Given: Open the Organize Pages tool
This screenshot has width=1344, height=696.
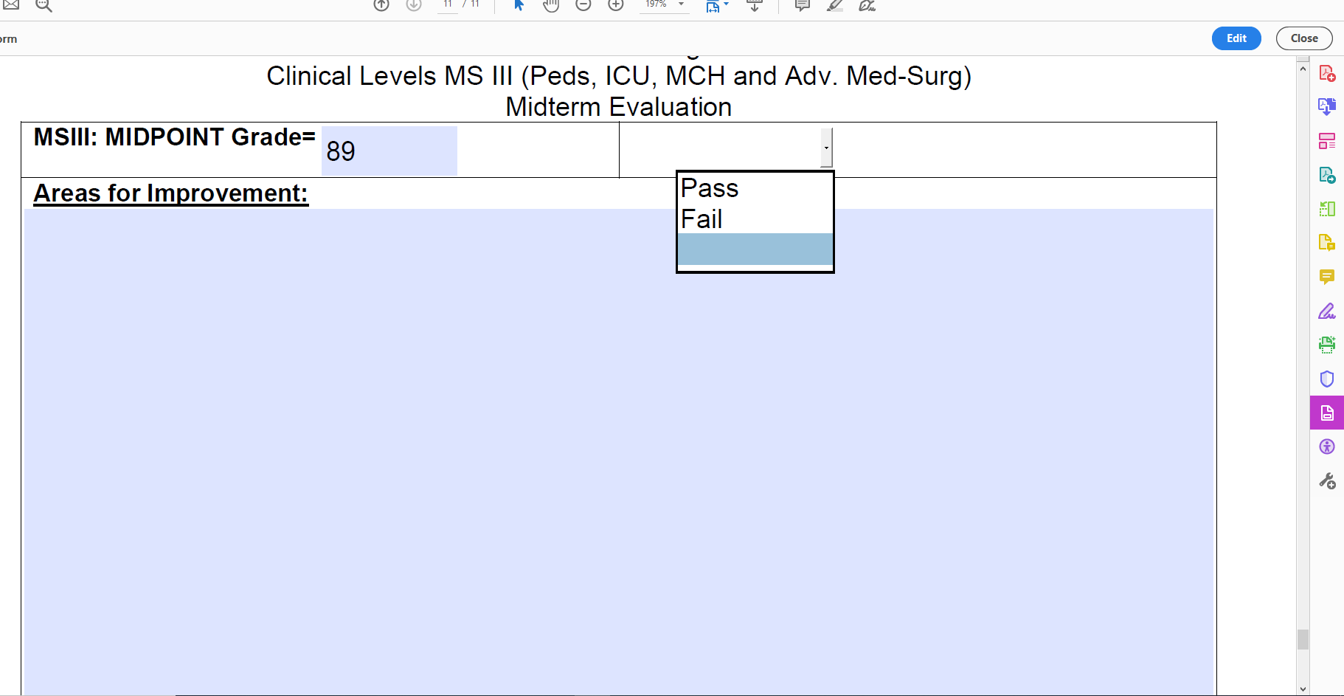Looking at the screenshot, I should coord(1328,141).
